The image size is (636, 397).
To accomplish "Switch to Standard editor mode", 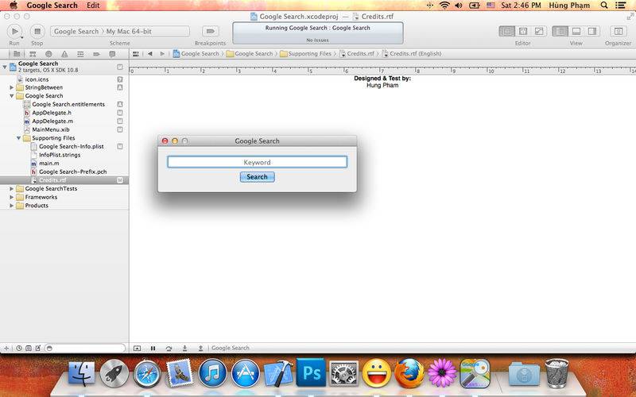I will (x=506, y=31).
